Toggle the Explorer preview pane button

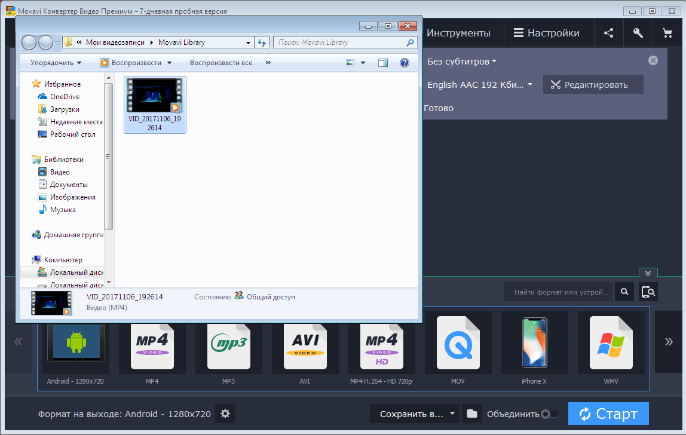[x=383, y=63]
